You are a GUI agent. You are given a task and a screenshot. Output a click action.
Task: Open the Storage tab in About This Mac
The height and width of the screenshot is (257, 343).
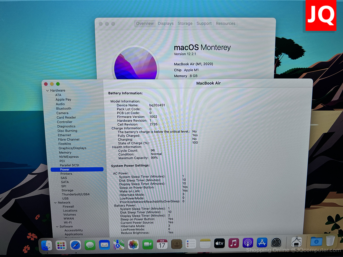[x=185, y=24]
